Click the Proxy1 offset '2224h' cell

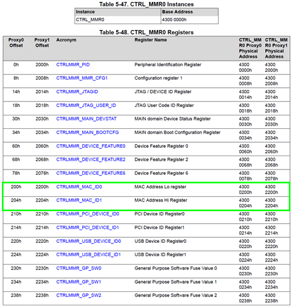[x=42, y=254]
